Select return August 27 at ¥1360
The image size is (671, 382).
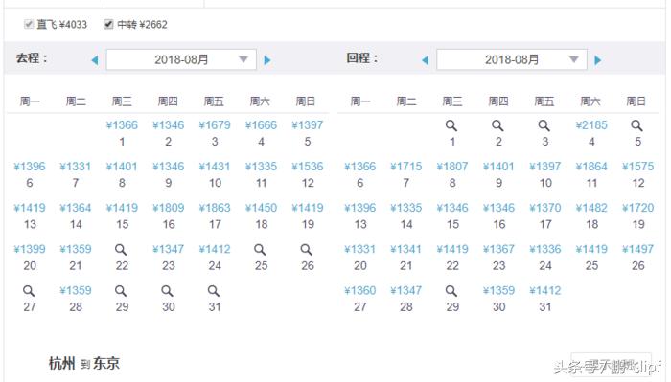359,290
